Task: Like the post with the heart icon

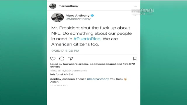Action: click(53, 59)
